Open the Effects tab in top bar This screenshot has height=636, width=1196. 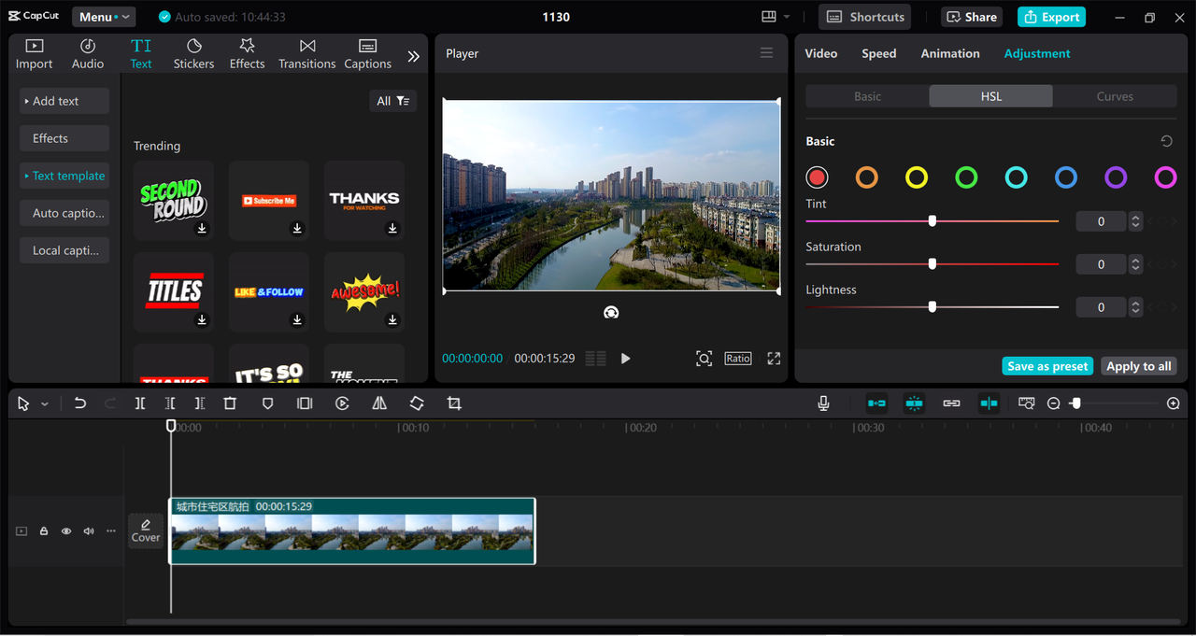pos(248,54)
